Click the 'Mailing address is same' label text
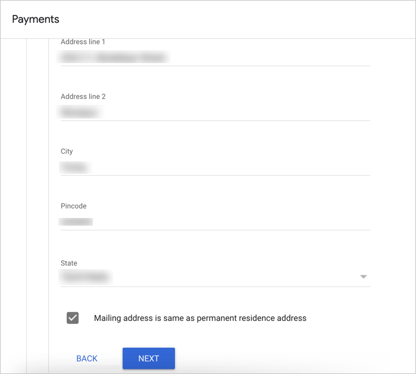The width and height of the screenshot is (416, 374). tap(200, 318)
